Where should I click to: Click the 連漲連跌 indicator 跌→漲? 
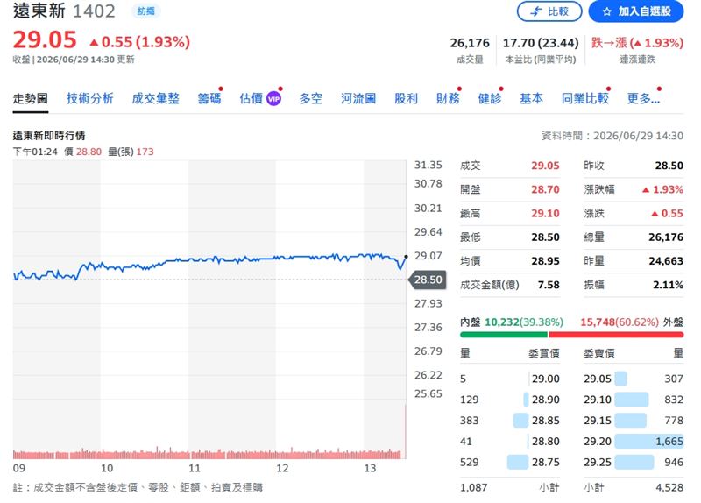637,43
